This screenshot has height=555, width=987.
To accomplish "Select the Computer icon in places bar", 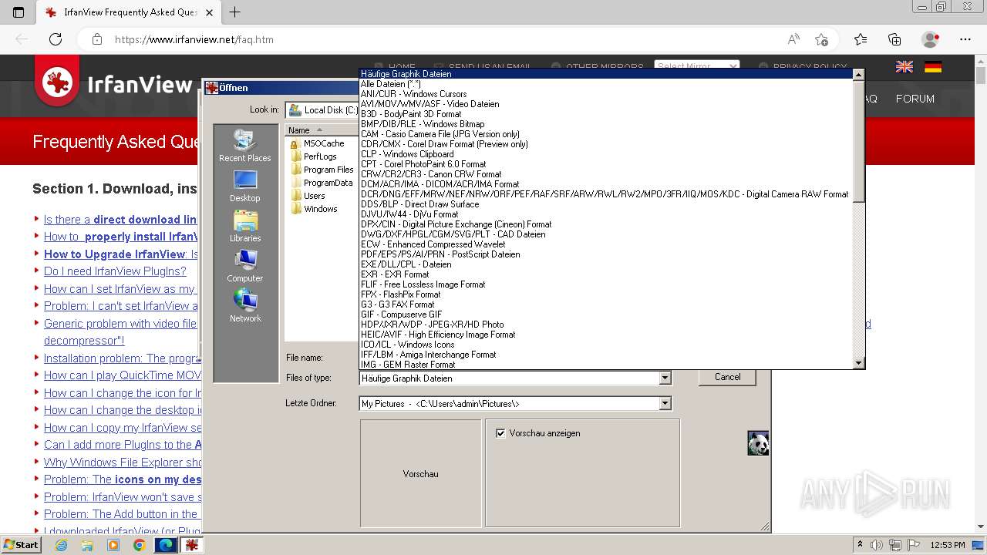I will point(244,267).
